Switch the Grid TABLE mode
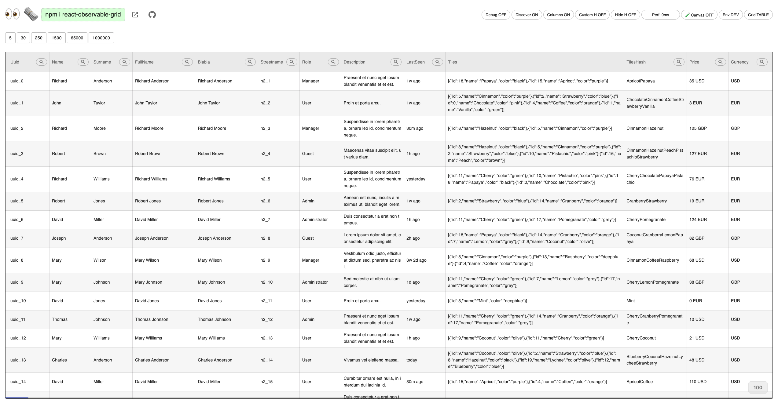778x403 pixels. pos(758,15)
